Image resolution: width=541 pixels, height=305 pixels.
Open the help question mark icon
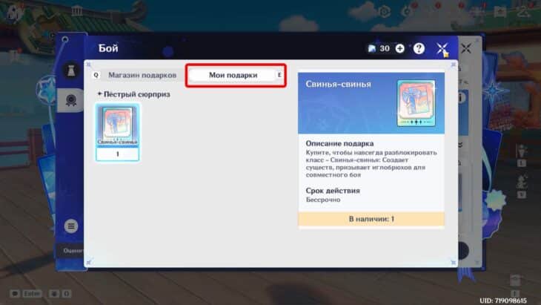tap(419, 49)
